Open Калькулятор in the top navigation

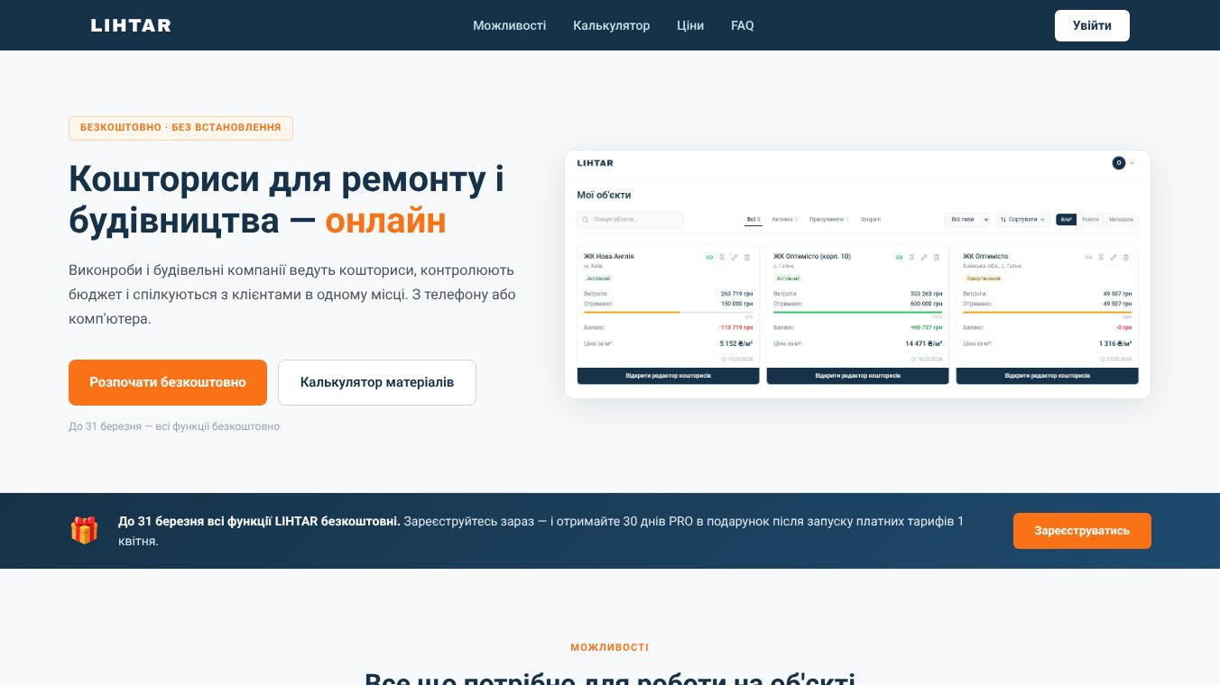(x=612, y=25)
